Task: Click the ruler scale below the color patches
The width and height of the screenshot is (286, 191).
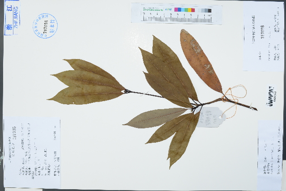Action: (178, 18)
